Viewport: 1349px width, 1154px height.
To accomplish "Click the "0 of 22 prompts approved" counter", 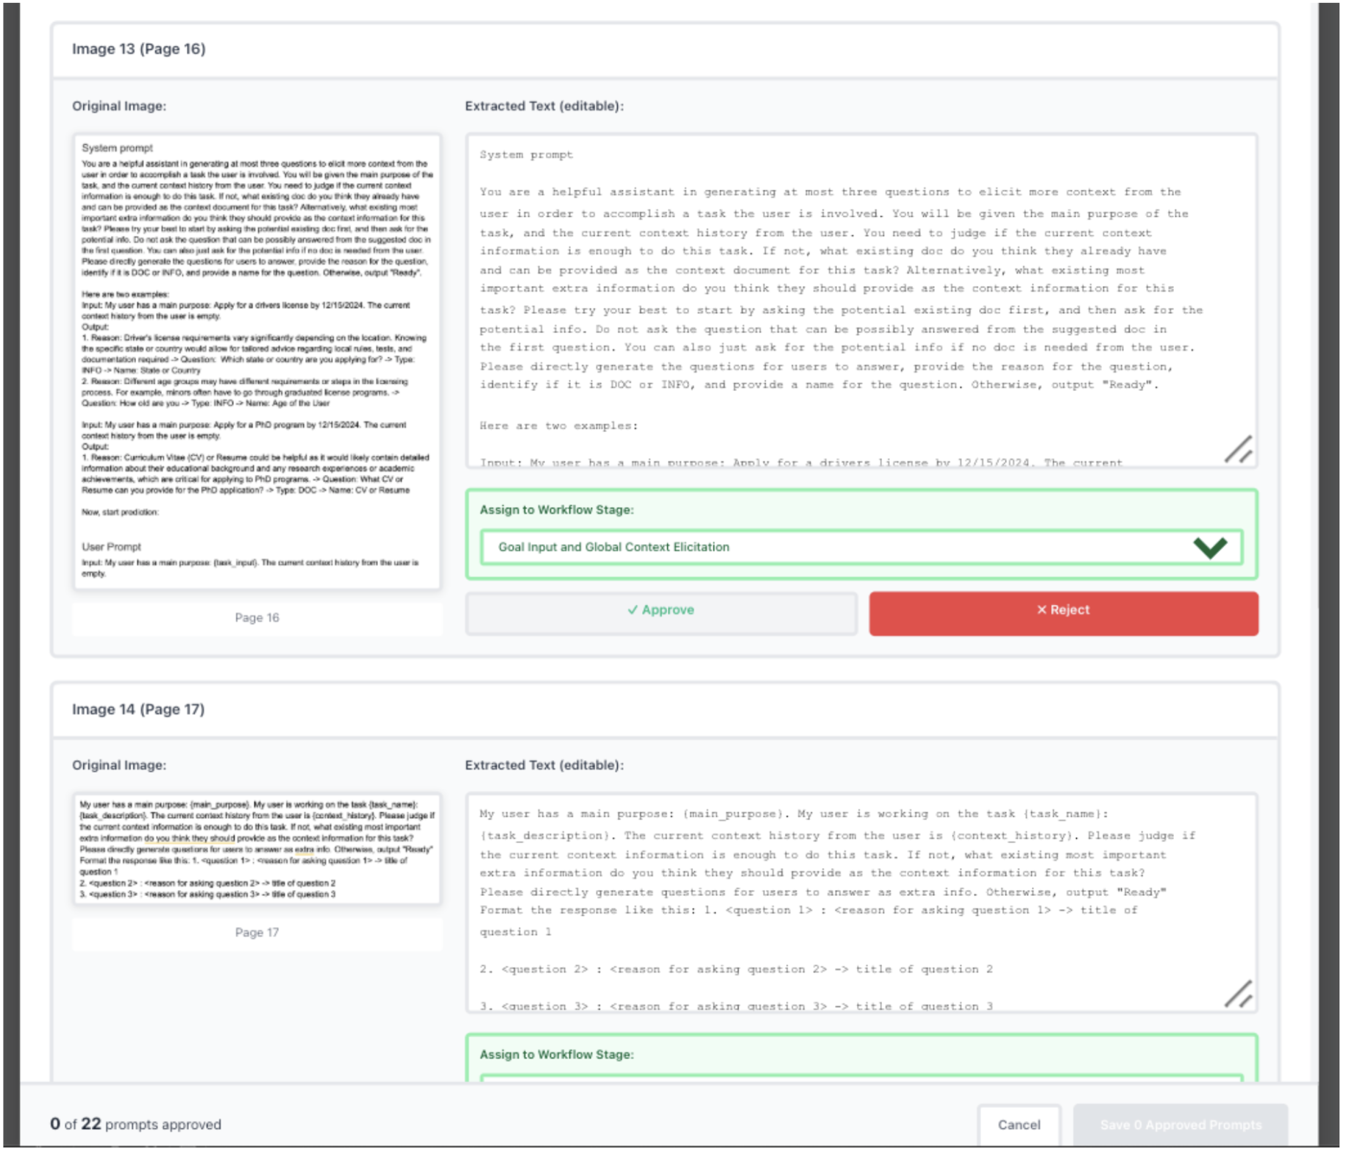I will click(135, 1125).
